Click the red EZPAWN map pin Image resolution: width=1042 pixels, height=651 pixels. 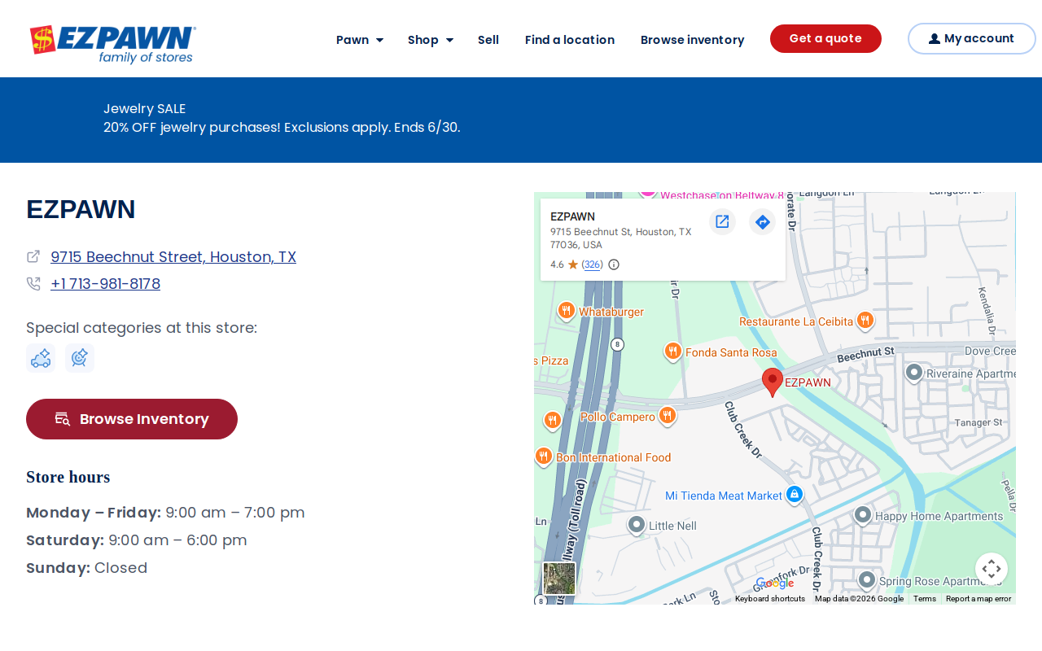773,382
